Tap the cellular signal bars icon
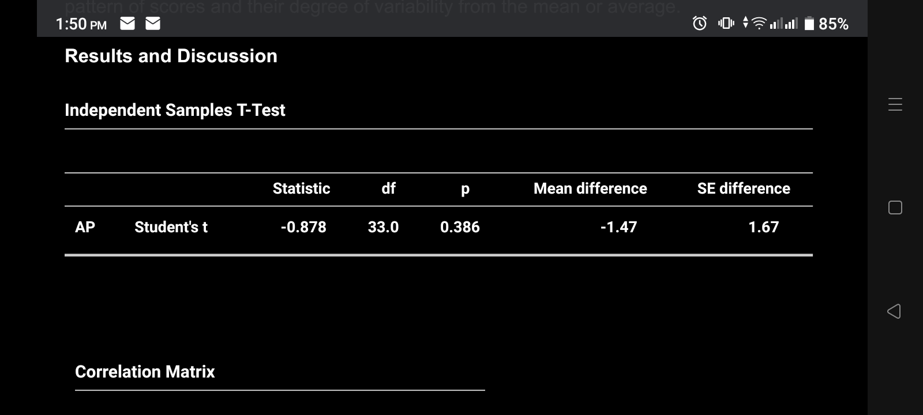923x415 pixels. coord(785,24)
